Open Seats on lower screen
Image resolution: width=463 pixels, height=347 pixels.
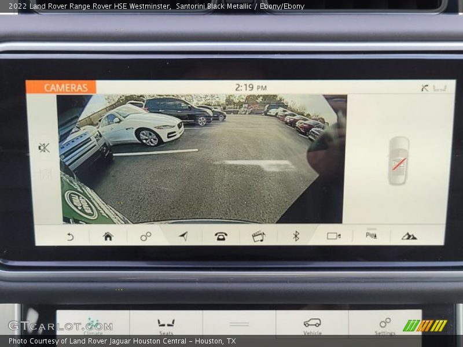click(x=166, y=325)
